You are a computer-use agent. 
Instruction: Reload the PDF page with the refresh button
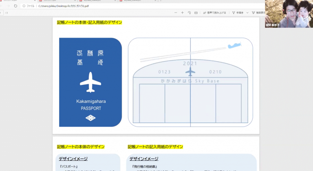point(15,6)
